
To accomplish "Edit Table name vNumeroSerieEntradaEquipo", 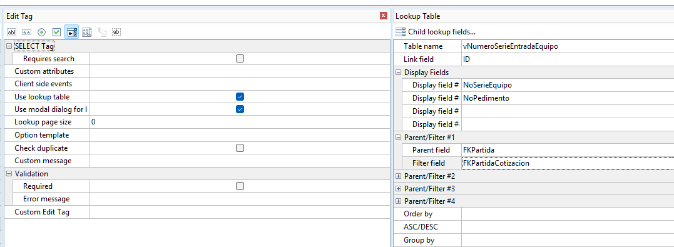I will [568, 46].
